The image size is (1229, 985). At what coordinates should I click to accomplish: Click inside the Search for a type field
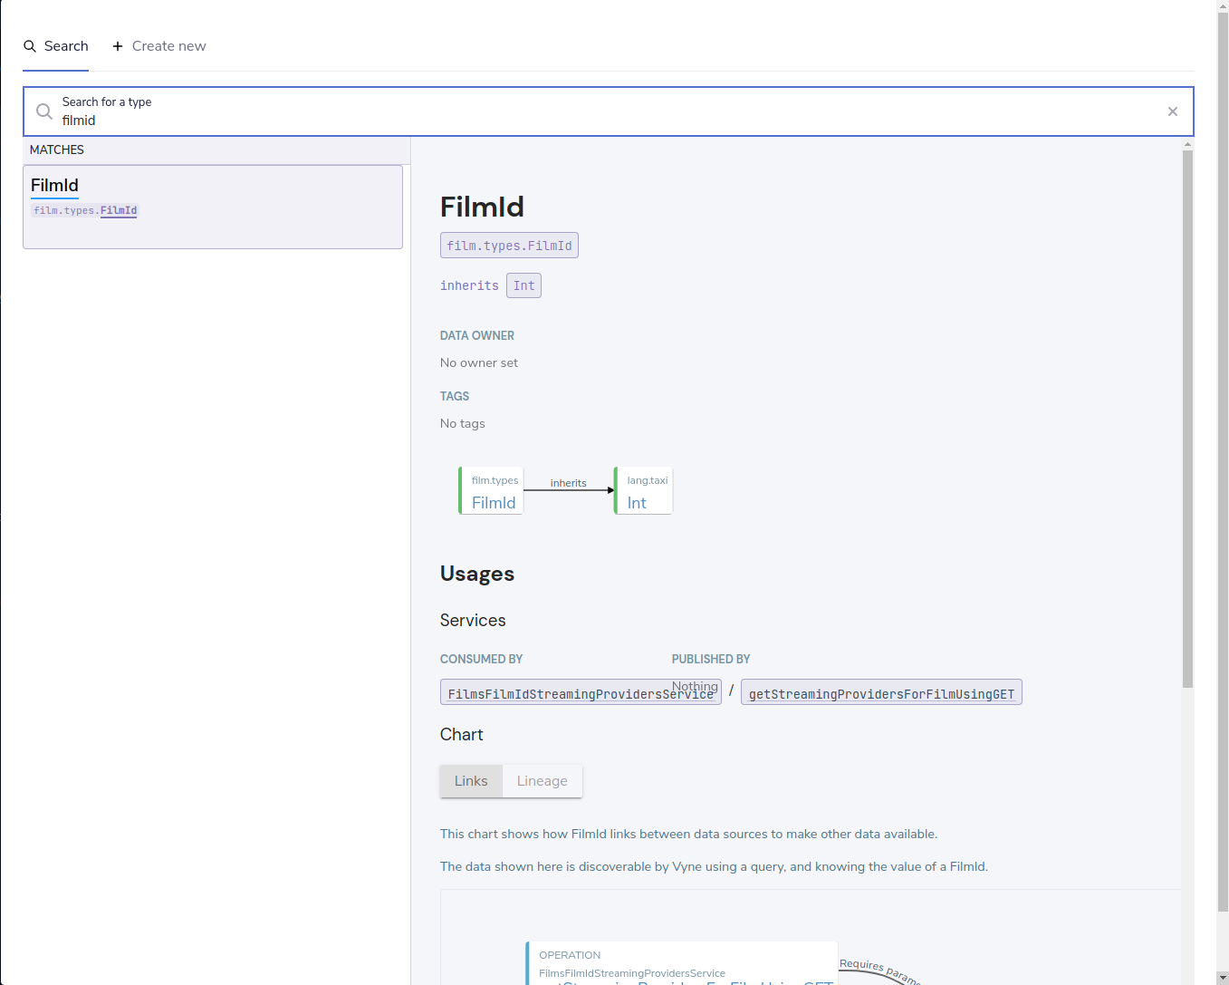pos(609,111)
